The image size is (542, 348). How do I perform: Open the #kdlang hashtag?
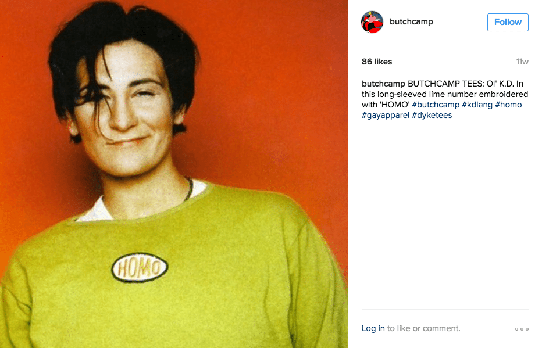[477, 105]
